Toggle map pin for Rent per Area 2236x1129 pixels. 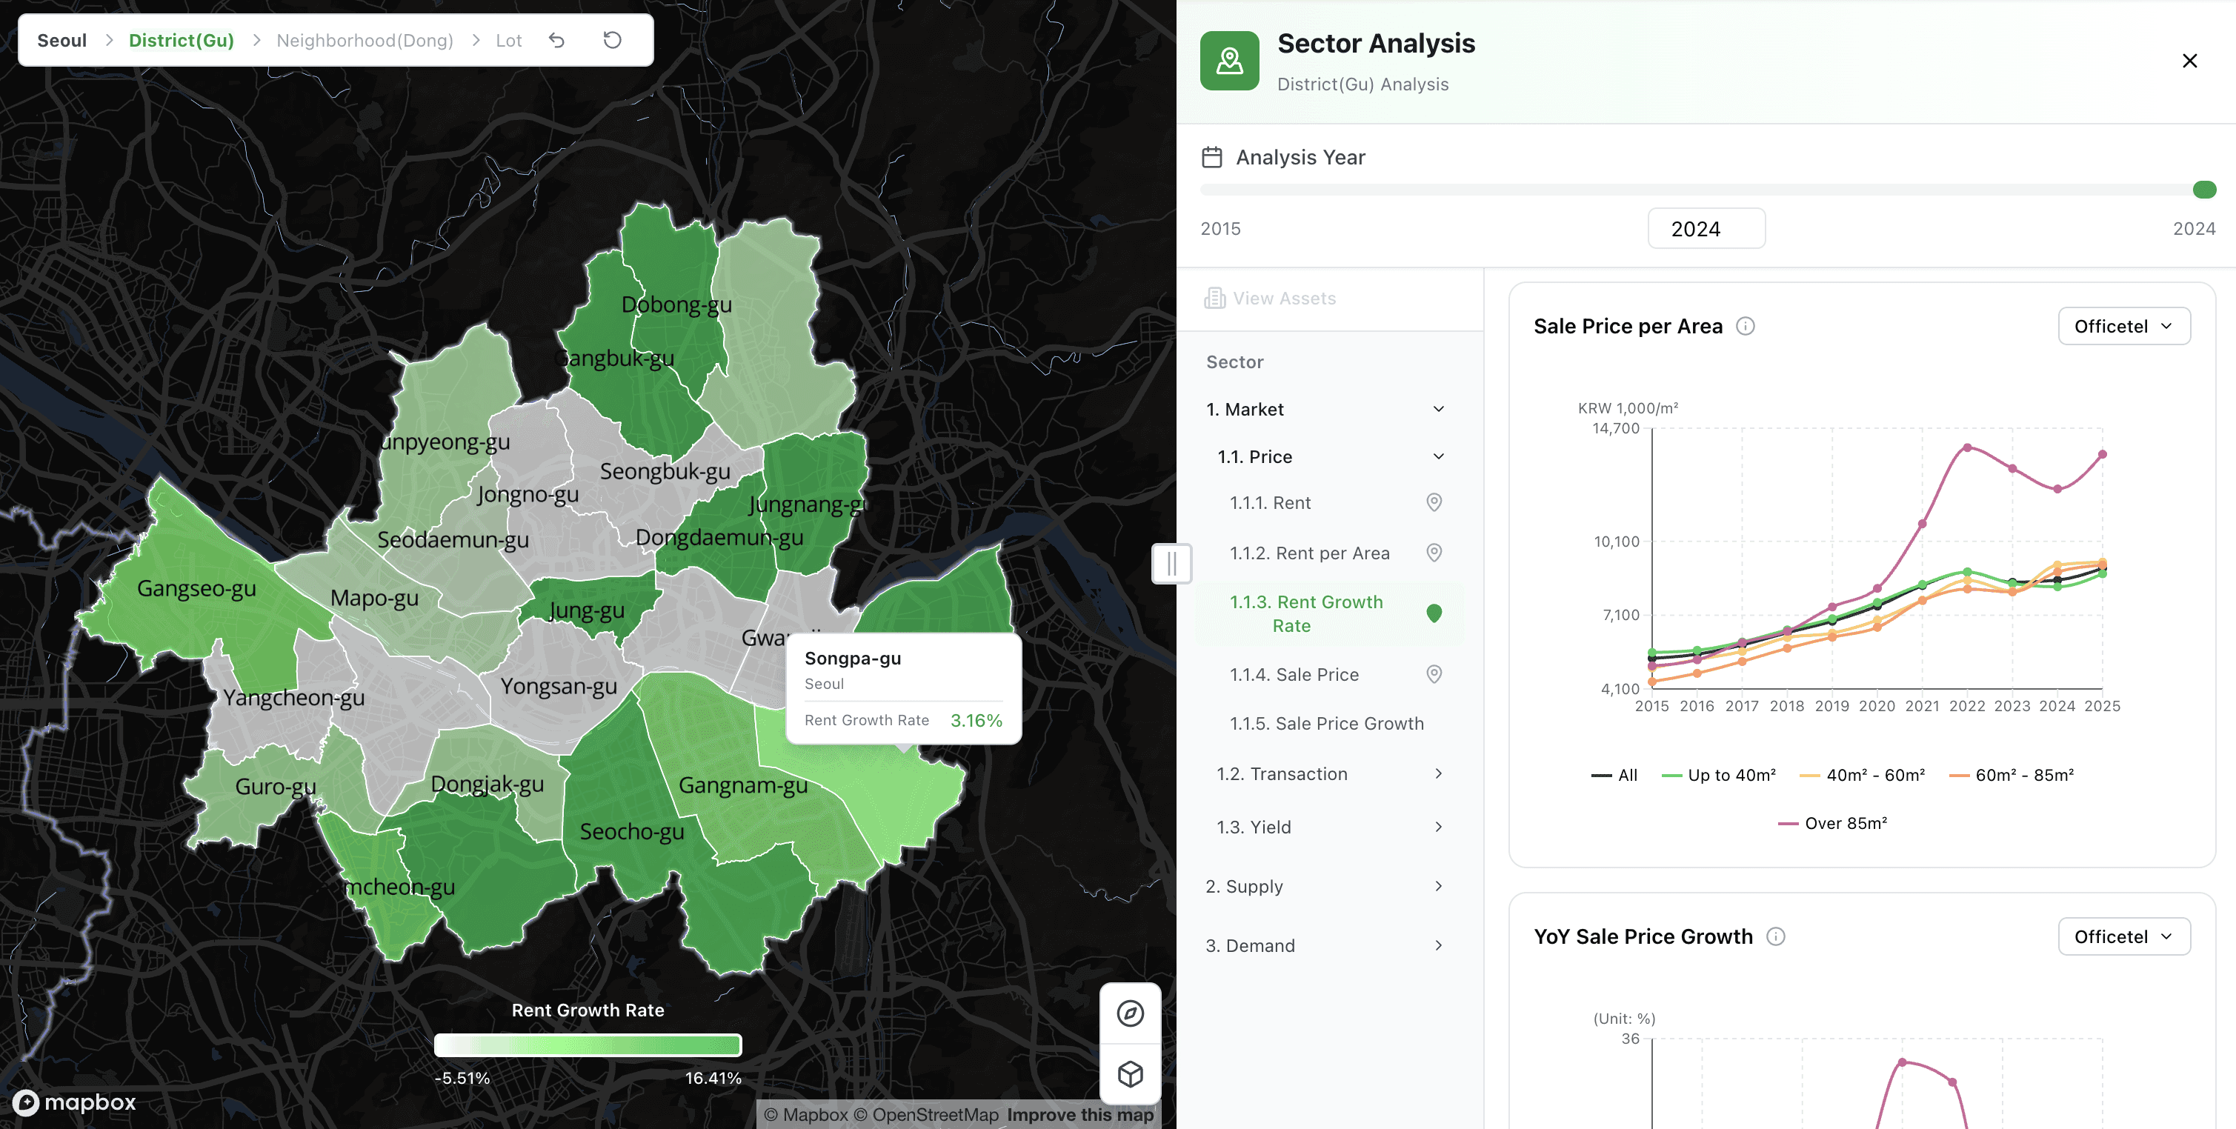[x=1434, y=553]
